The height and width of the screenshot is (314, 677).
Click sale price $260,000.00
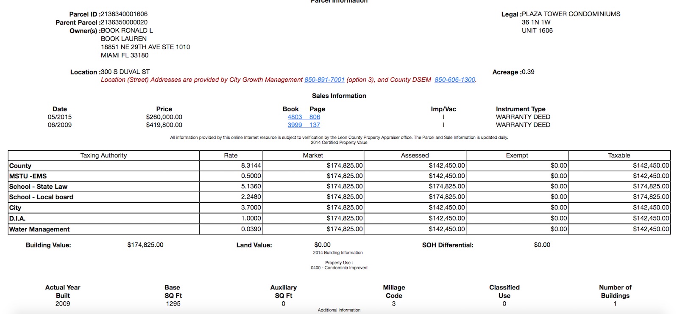click(x=164, y=117)
